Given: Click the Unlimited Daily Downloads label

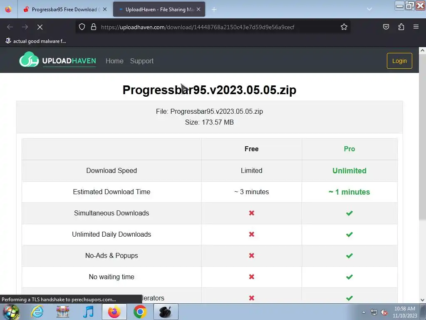Looking at the screenshot, I should tap(111, 234).
